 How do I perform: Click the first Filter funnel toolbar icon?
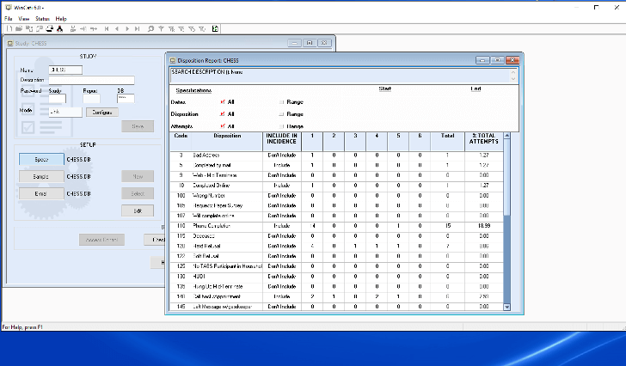pyautogui.click(x=161, y=28)
